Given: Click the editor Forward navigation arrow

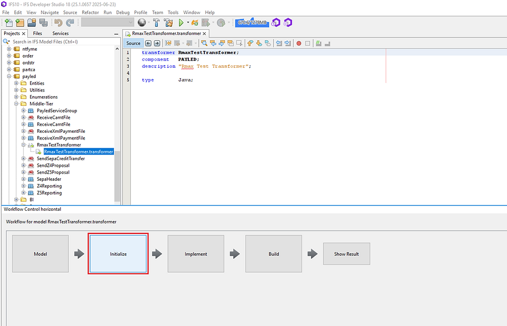Looking at the screenshot, I should 157,43.
